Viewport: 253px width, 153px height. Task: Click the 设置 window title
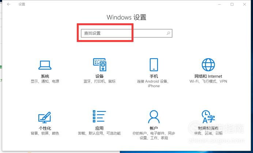(x=22, y=4)
